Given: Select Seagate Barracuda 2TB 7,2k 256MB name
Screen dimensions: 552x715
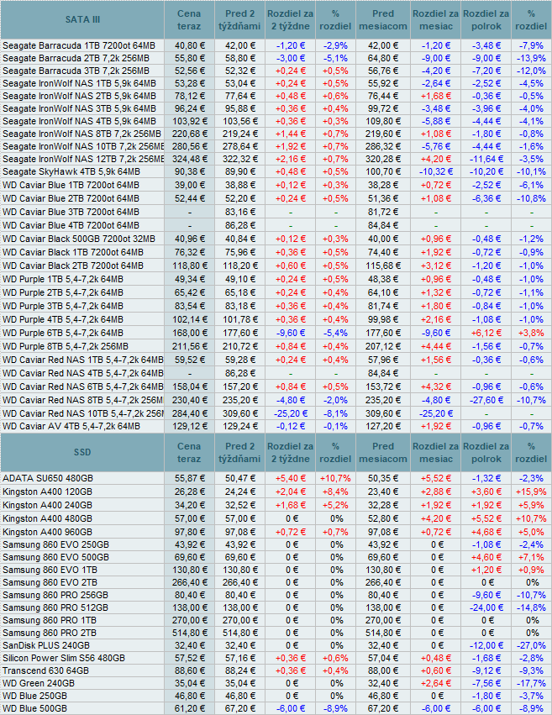Looking at the screenshot, I should tap(76, 58).
